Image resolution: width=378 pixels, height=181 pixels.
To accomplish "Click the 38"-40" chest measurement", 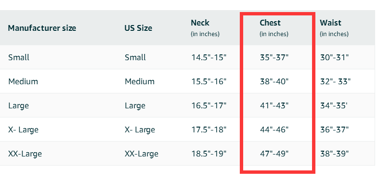I will [274, 81].
